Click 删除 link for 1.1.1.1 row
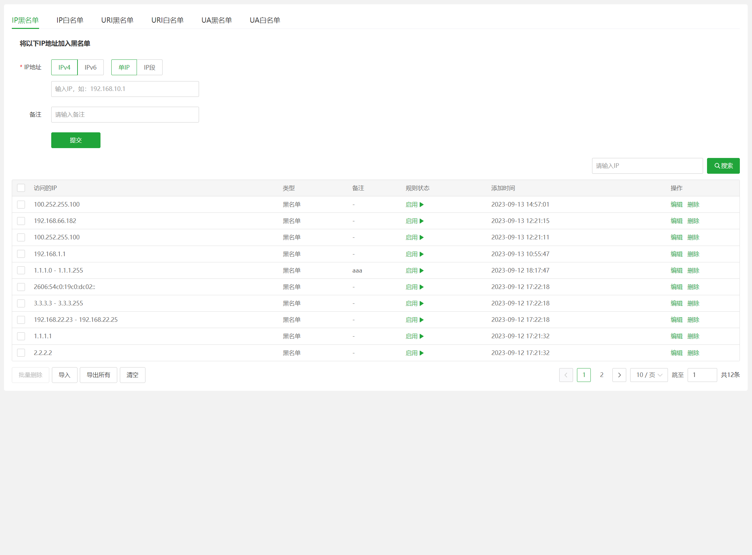Viewport: 752px width, 555px height. pyautogui.click(x=693, y=336)
